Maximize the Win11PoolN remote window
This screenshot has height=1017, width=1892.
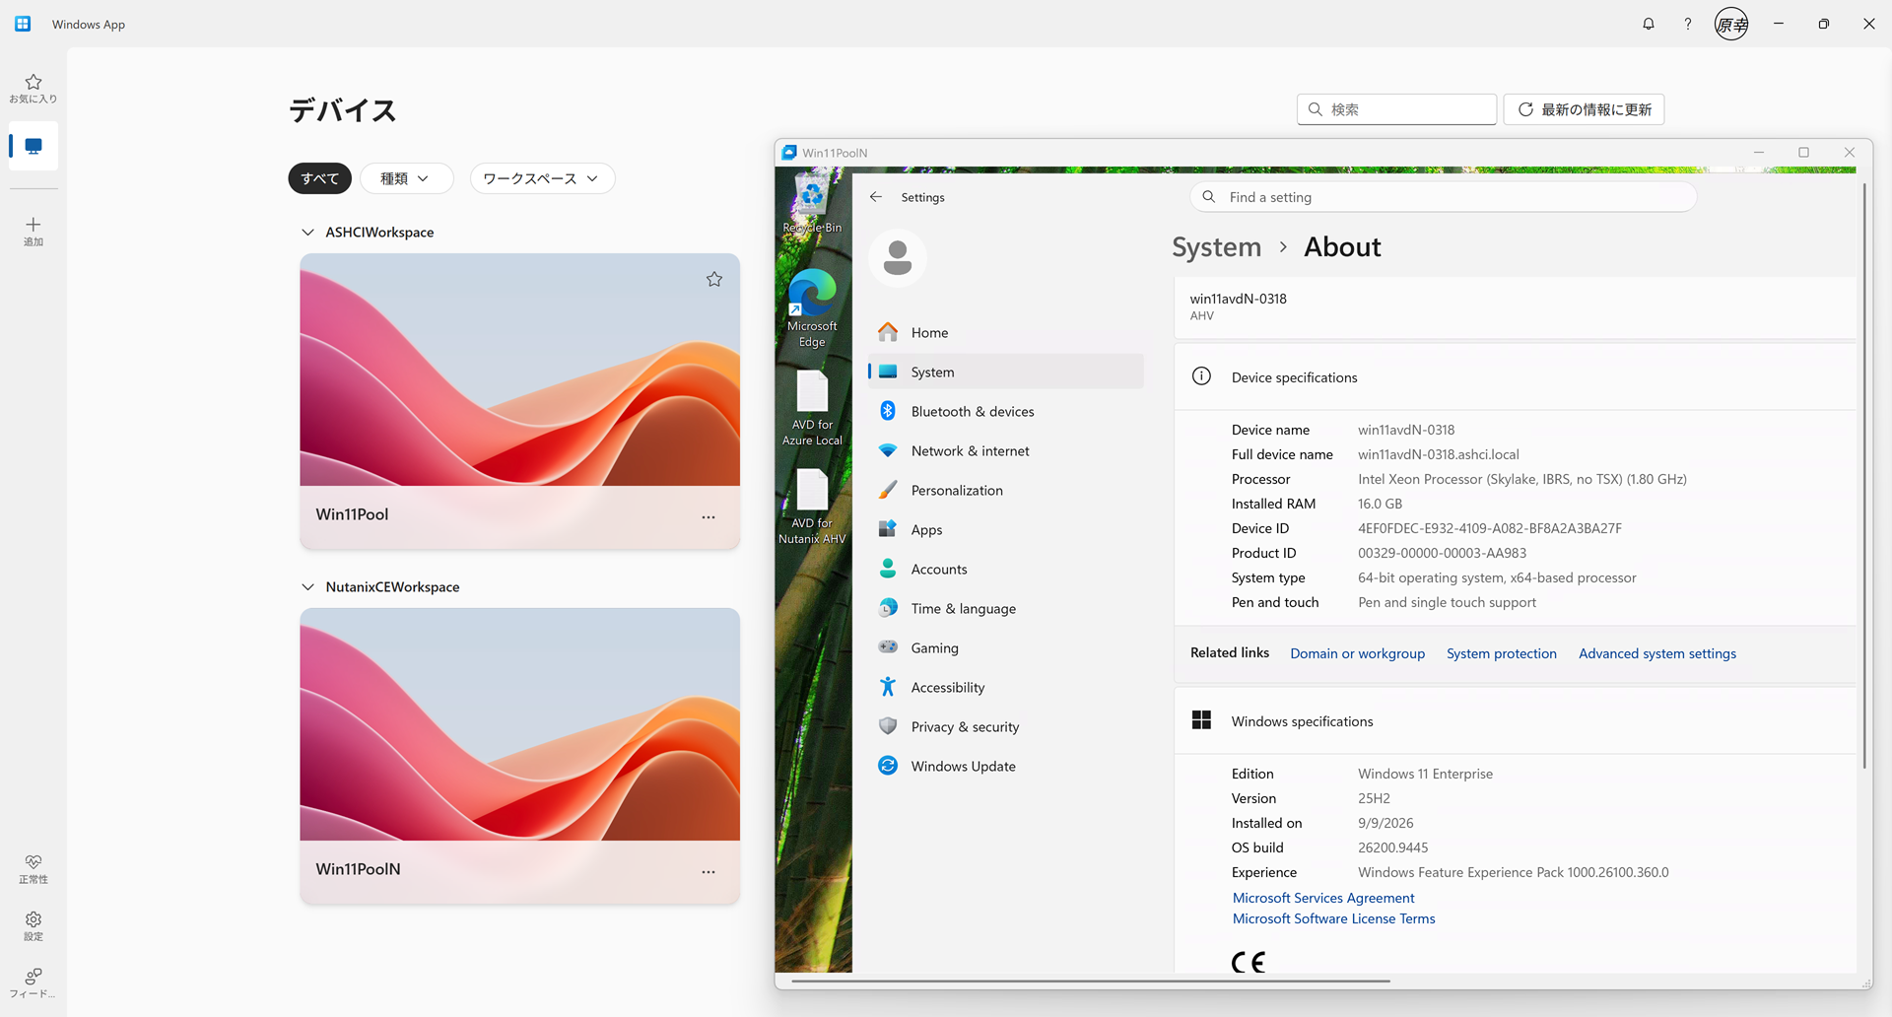tap(1803, 153)
